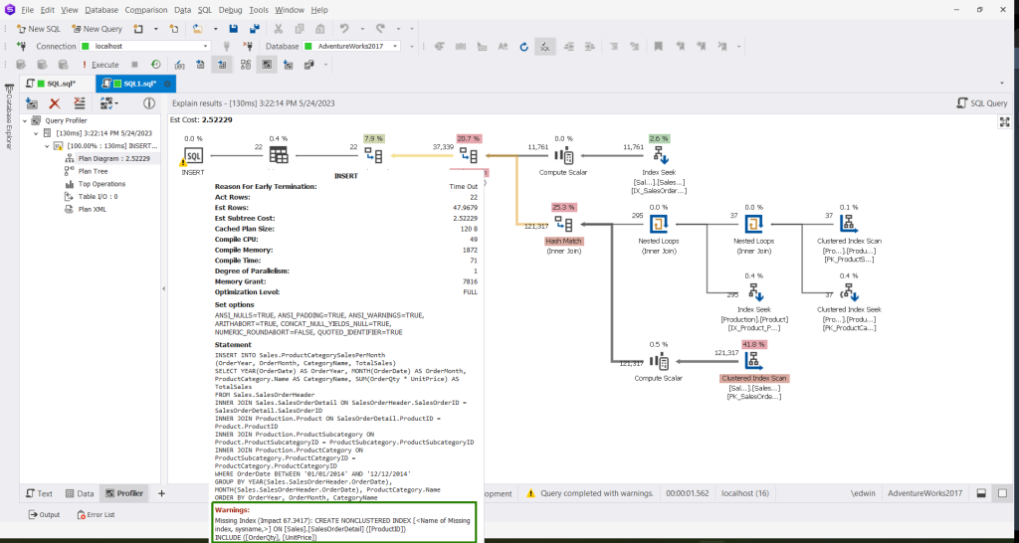Click the info circle icon in profiler panel
This screenshot has height=543, width=1019.
coord(149,103)
